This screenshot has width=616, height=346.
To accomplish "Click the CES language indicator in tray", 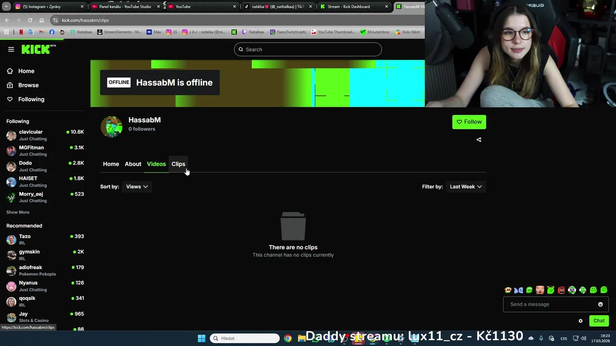I will [564, 338].
